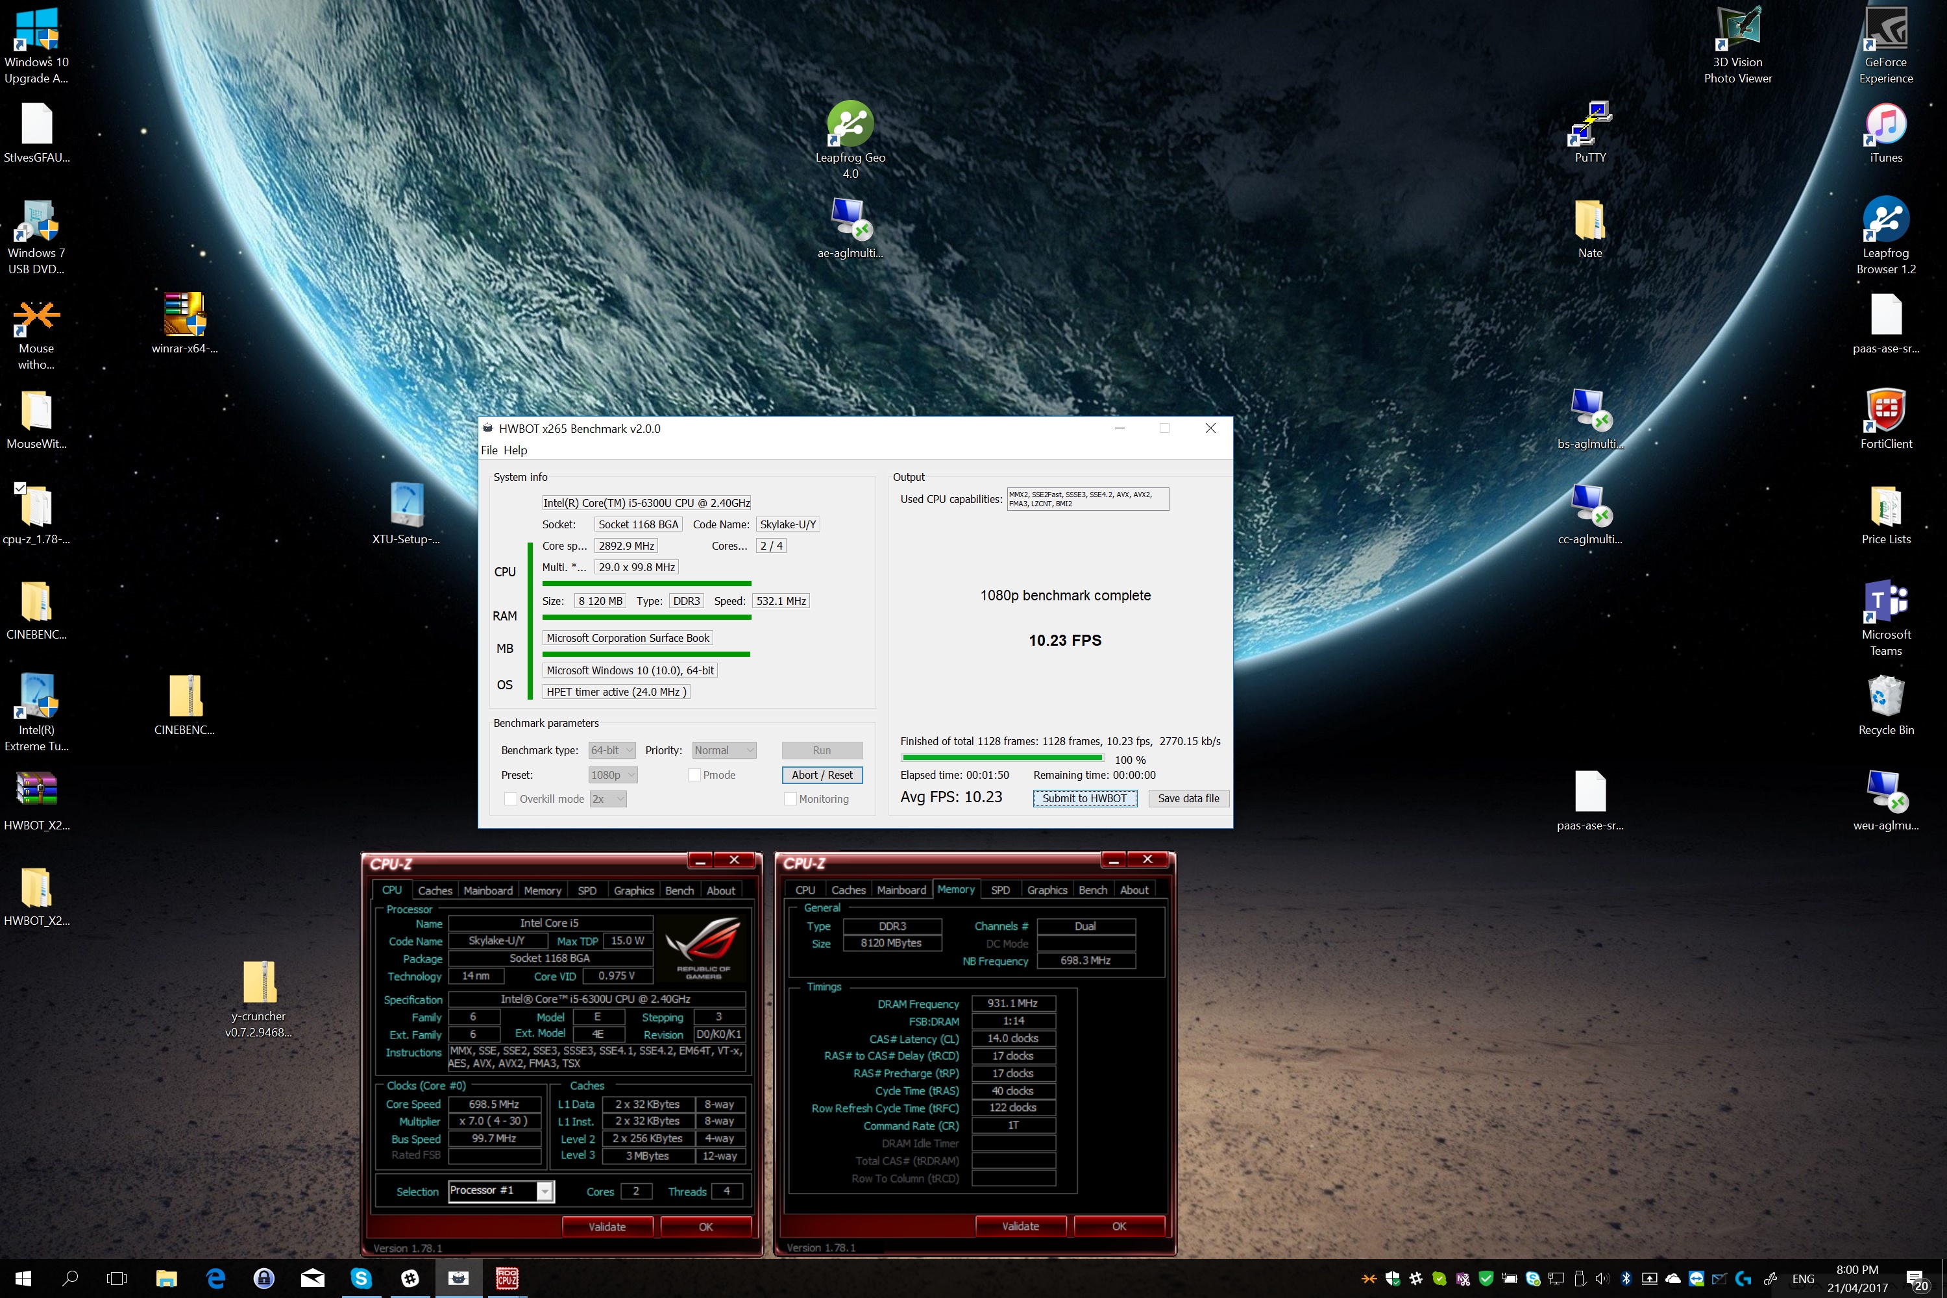Open File Explorer from the taskbar
Viewport: 1947px width, 1298px height.
pos(166,1278)
